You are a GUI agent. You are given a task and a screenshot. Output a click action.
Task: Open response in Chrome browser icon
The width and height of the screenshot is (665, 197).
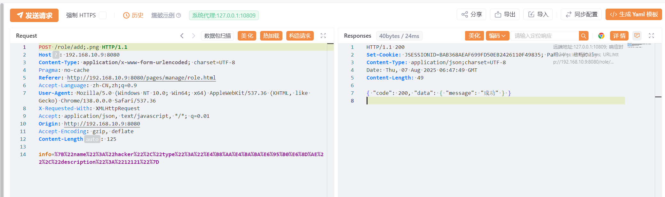601,36
